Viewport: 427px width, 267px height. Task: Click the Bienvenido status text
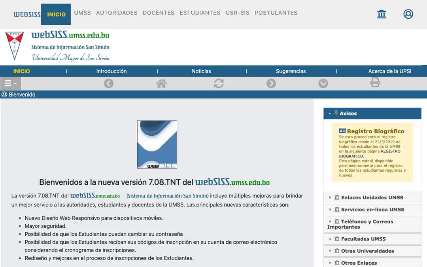pos(23,95)
